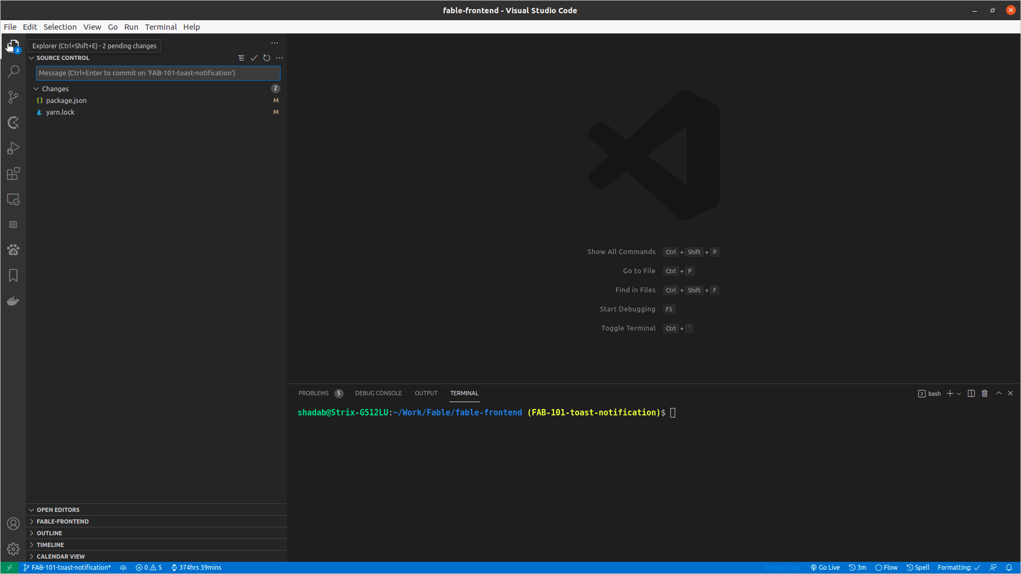The image size is (1021, 574).
Task: Switch to the Output tab
Action: point(426,393)
